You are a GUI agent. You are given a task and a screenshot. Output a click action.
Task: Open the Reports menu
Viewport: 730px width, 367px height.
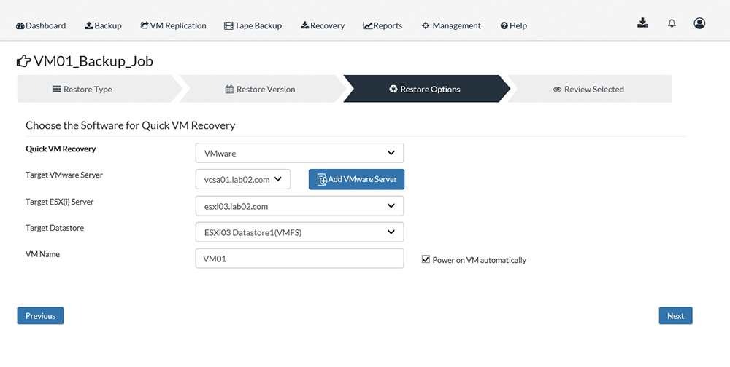[383, 25]
